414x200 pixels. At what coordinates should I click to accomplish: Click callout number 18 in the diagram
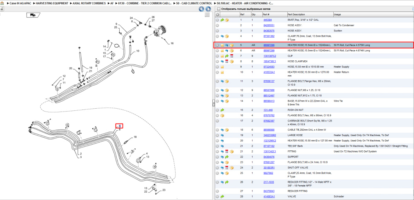click(135, 137)
